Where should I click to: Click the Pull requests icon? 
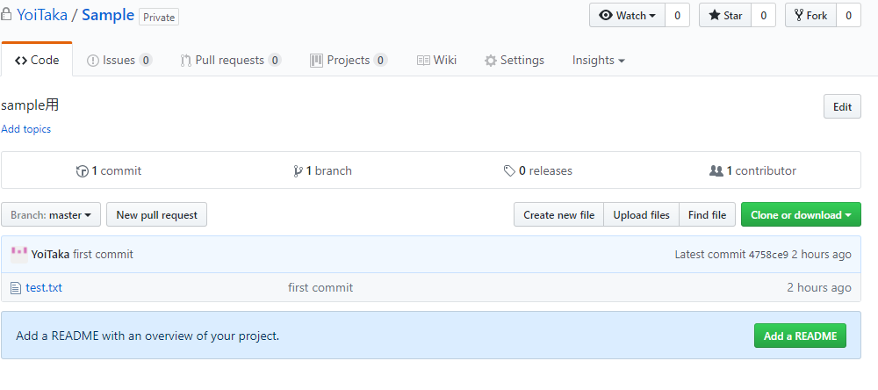186,61
